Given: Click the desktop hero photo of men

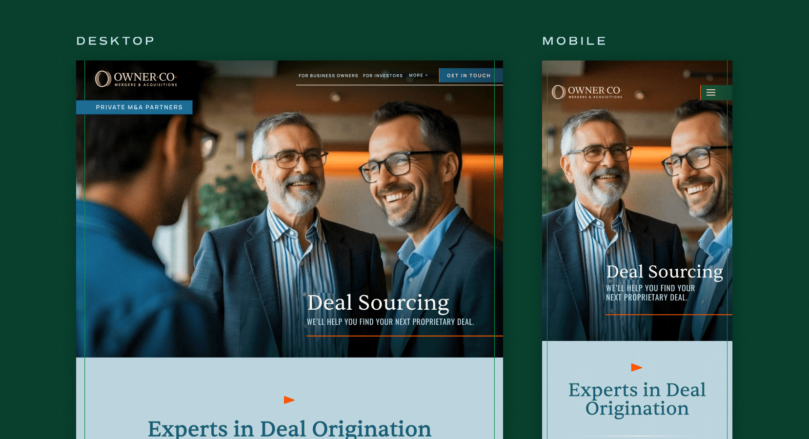Looking at the screenshot, I should (x=289, y=209).
